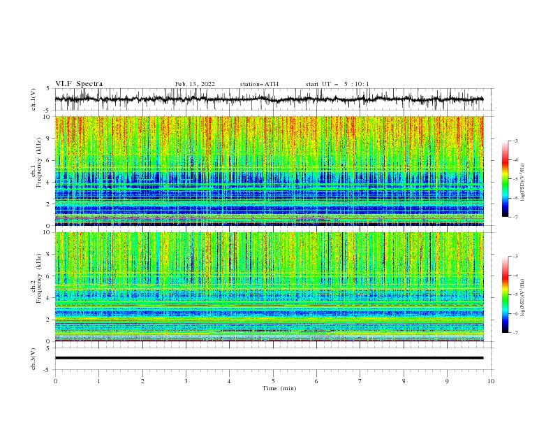Viewport: 553px width, 428px height.
Task: Click time axis tick label "3"
Action: [186, 381]
